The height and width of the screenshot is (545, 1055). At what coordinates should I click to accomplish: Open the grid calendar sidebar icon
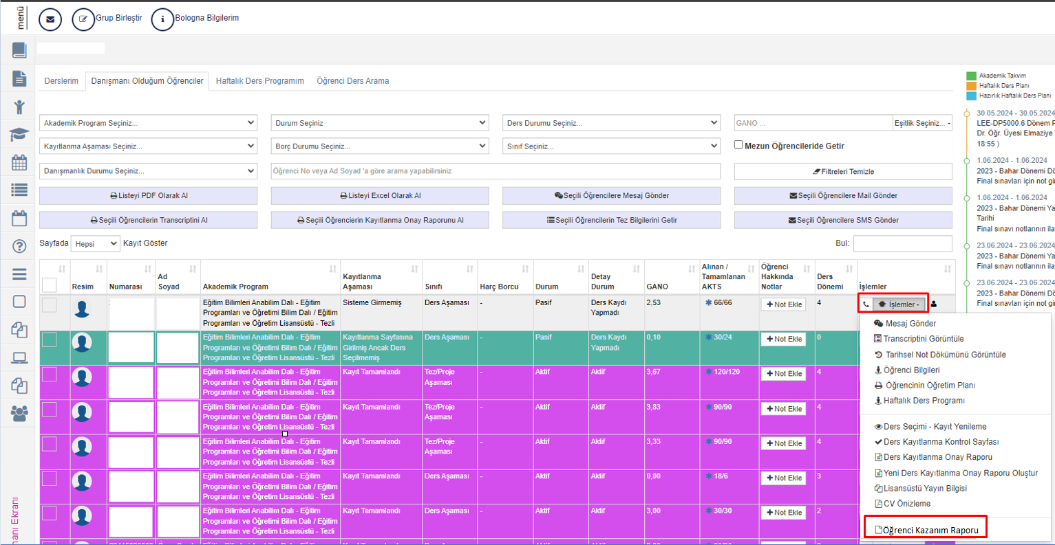click(x=19, y=163)
